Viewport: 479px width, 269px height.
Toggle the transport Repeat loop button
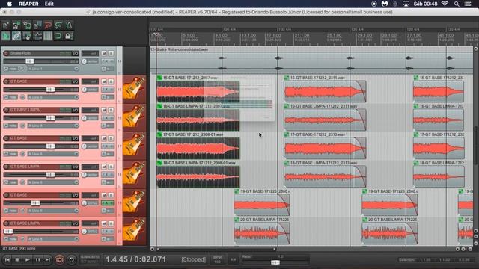[72, 259]
